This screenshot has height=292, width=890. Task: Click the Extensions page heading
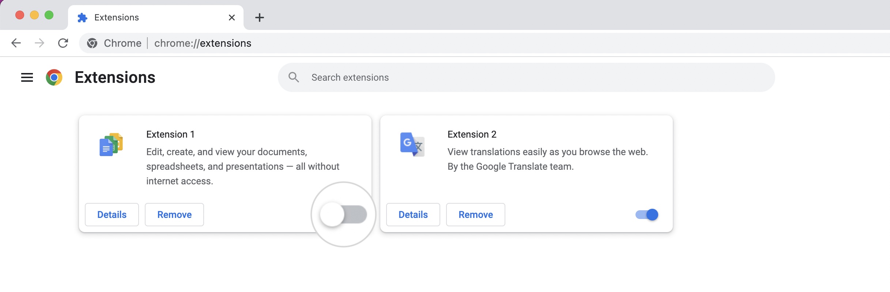tap(115, 77)
